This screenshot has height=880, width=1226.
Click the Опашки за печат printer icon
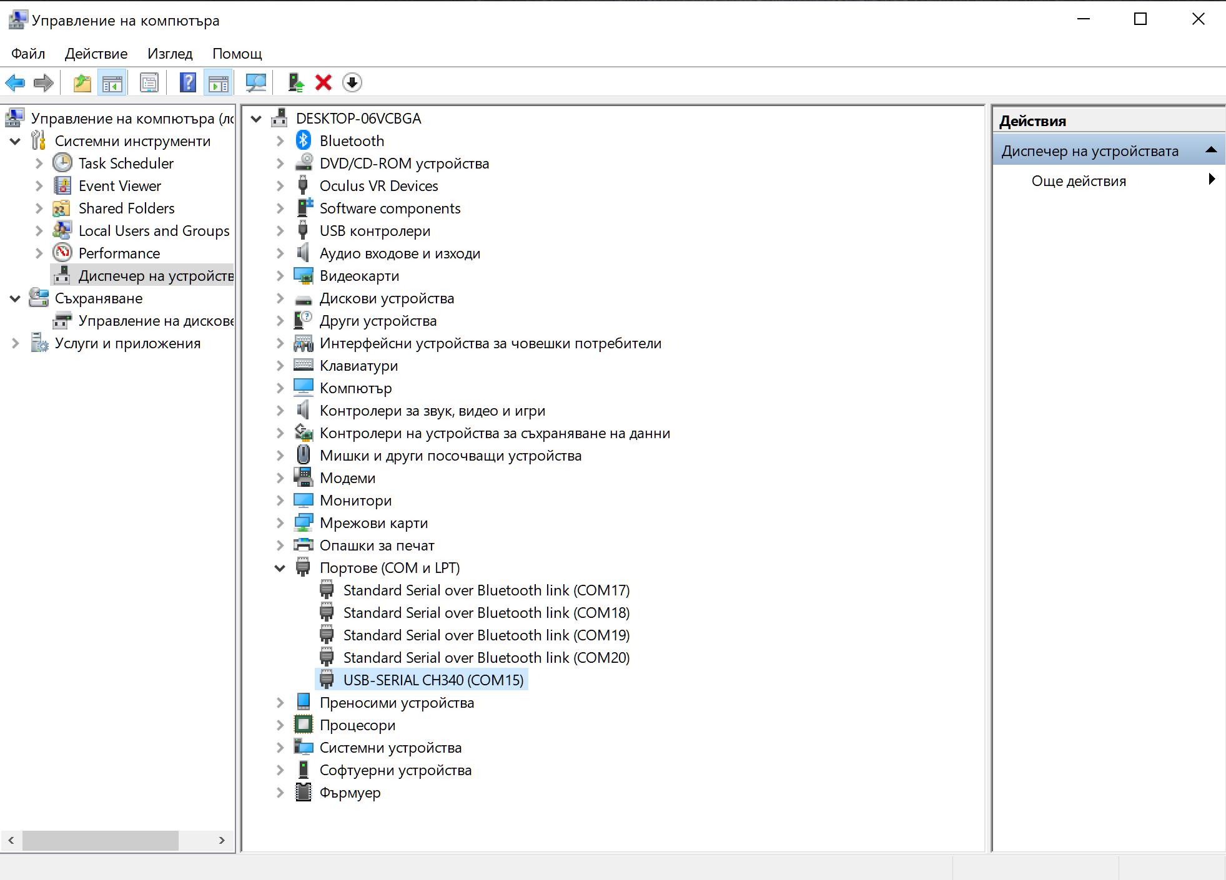(304, 545)
